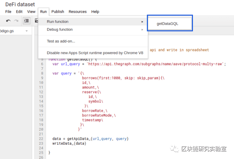The image size is (234, 159).
Task: Open the Resources menu
Action: pos(78,12)
